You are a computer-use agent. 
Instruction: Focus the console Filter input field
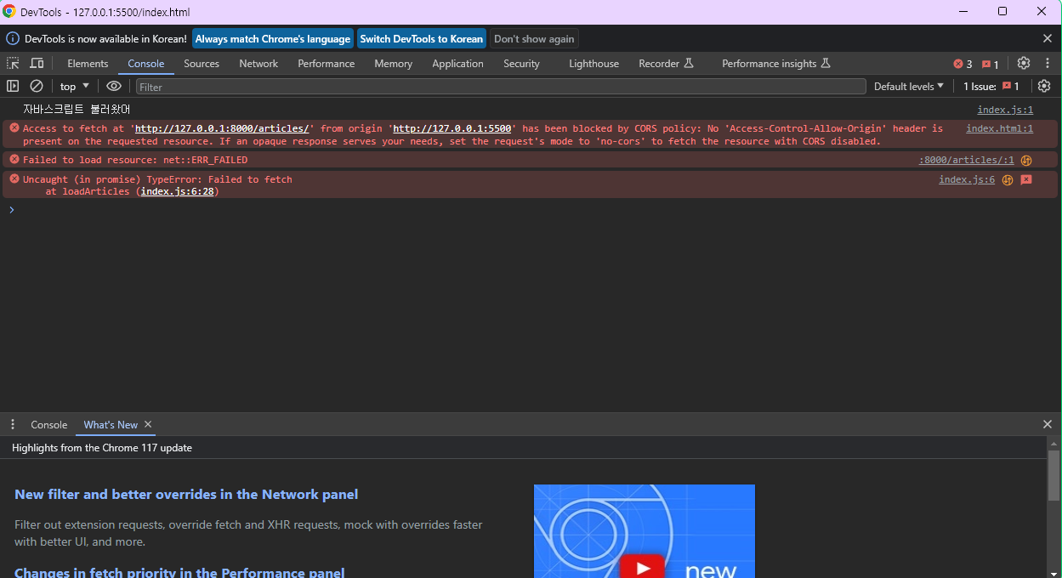click(500, 87)
